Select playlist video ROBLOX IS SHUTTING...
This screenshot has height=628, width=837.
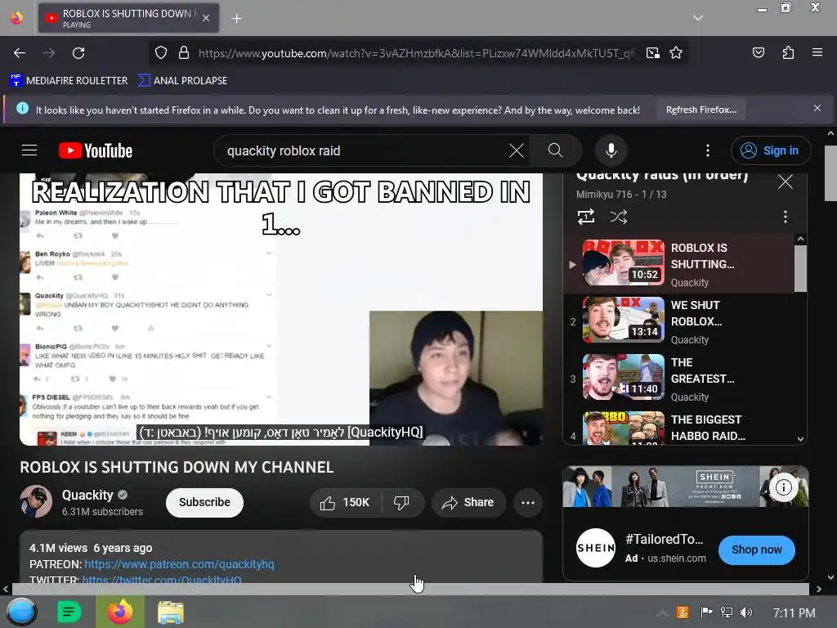[679, 264]
